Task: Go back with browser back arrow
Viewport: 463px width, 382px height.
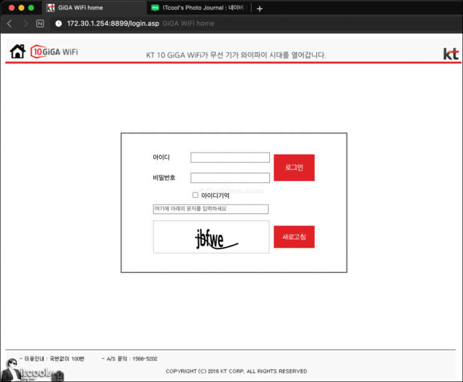Action: pyautogui.click(x=10, y=24)
